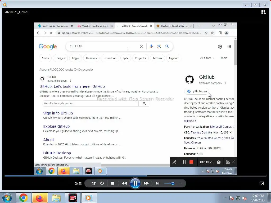Bookmark this page with the star icon
Viewport: 271px width, 203px height.
212,33
